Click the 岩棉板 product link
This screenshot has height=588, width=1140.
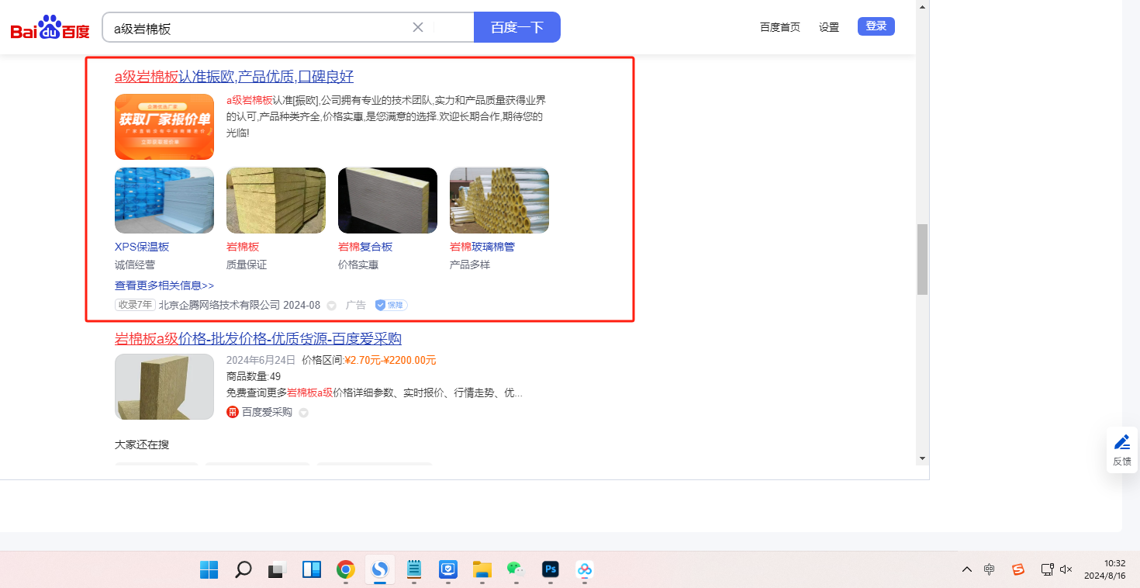pyautogui.click(x=243, y=247)
